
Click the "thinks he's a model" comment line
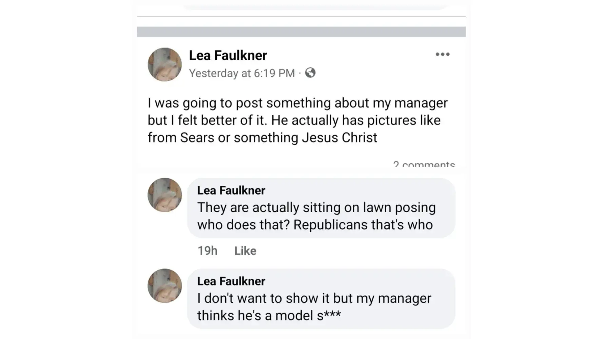(x=269, y=316)
